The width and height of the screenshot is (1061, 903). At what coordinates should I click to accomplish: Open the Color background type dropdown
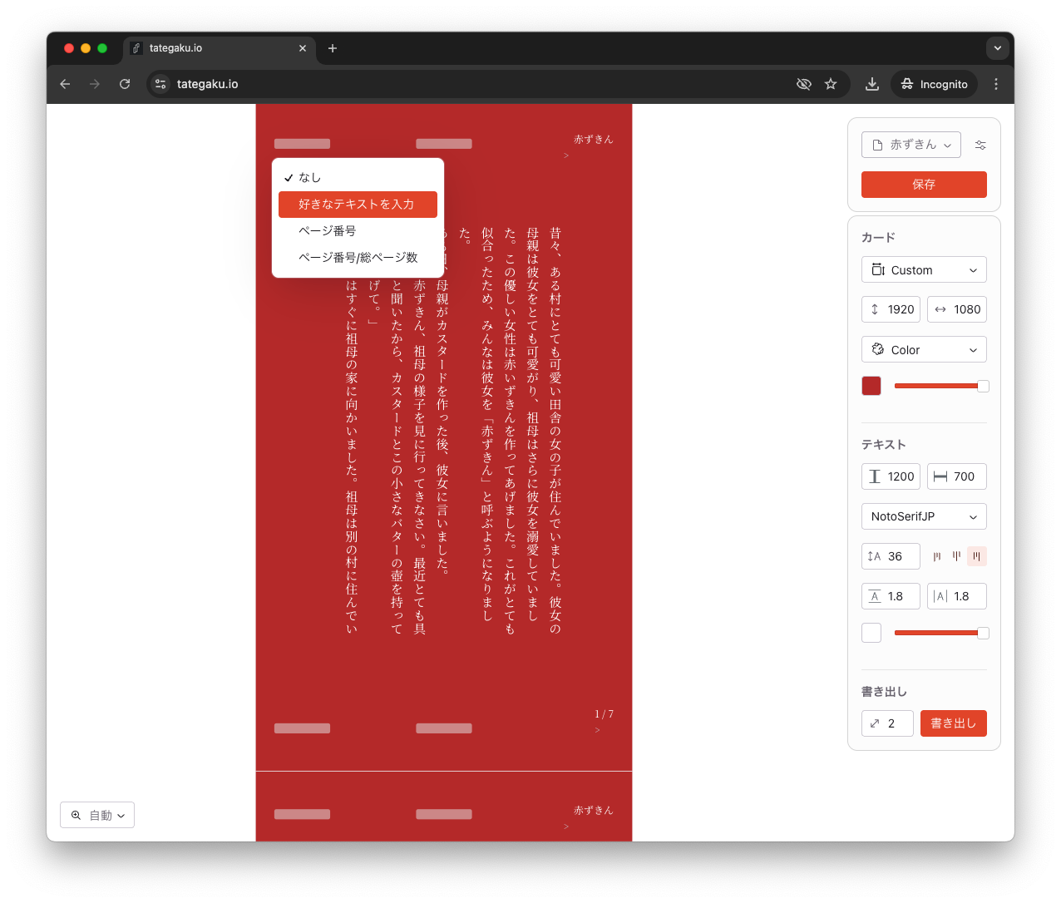pyautogui.click(x=924, y=349)
